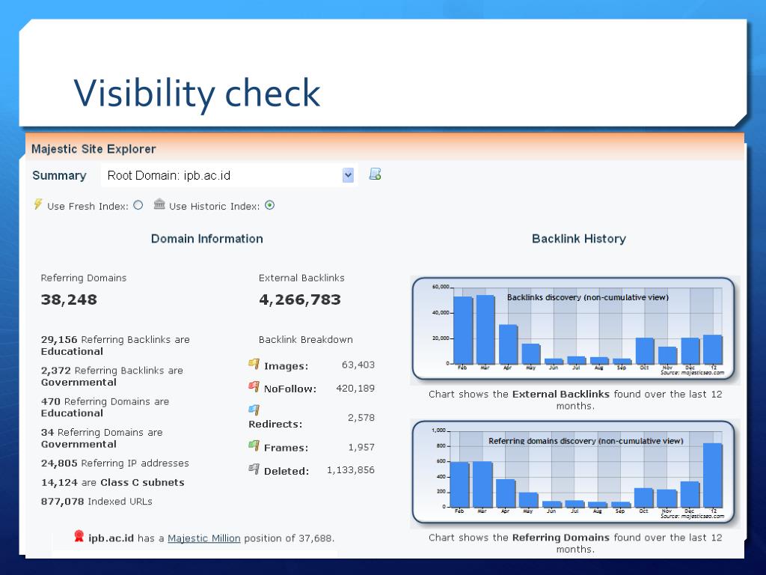Click the lightning bolt Fresh Index icon
The image size is (766, 575).
pyautogui.click(x=38, y=204)
